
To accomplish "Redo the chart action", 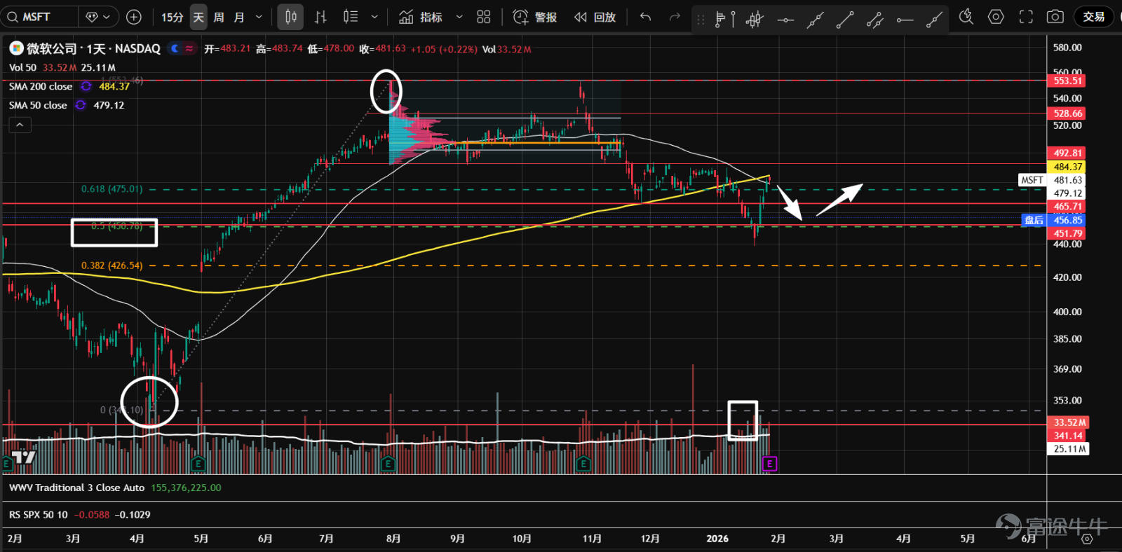I will click(675, 17).
